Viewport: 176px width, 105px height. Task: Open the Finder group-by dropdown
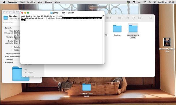121,18
